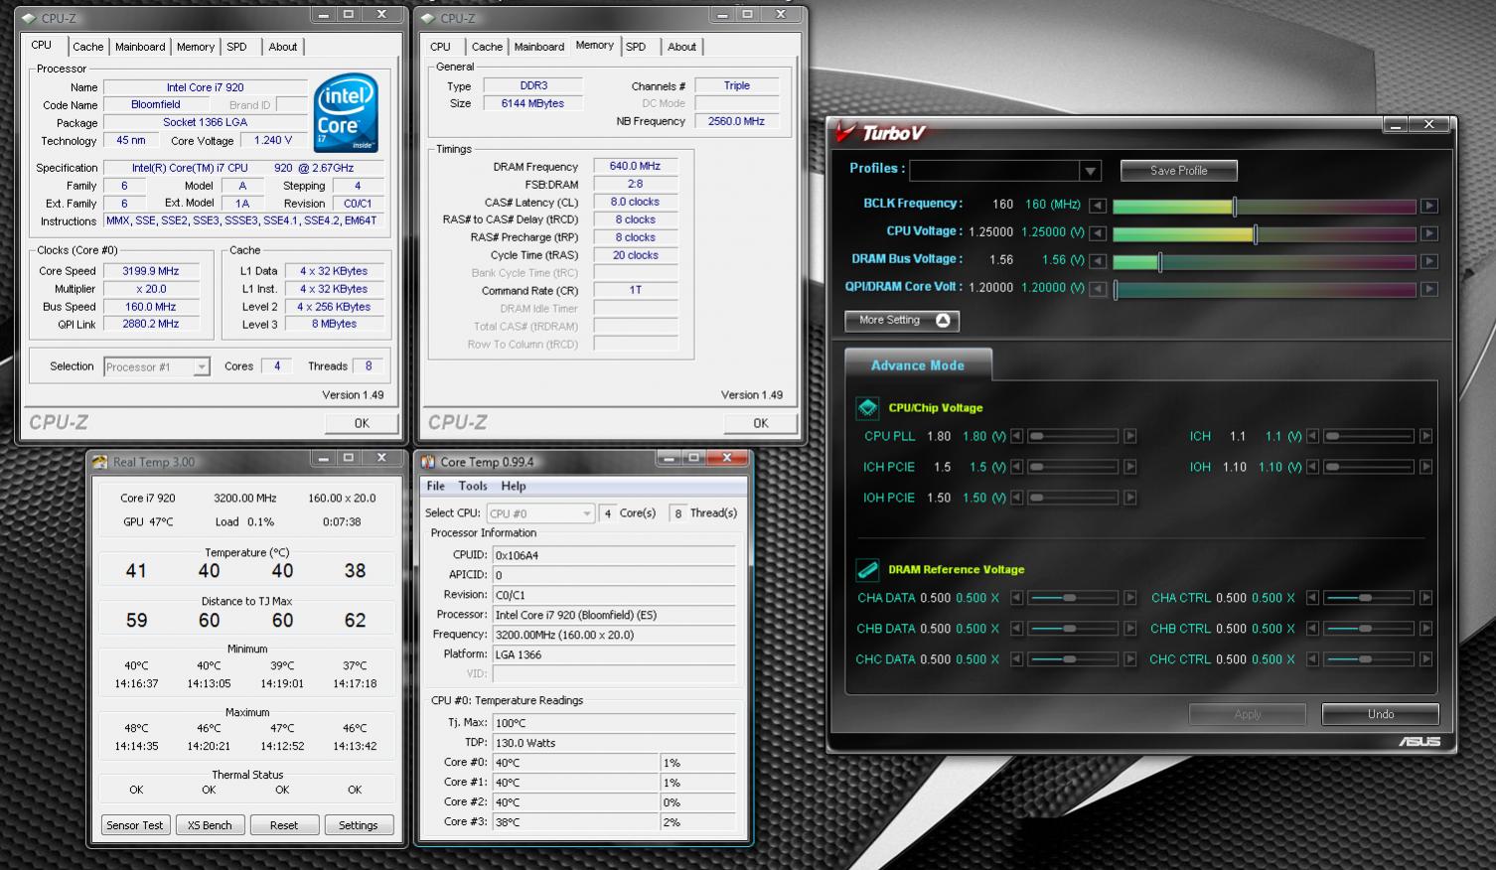Increase ICH voltage right arrow

pyautogui.click(x=1425, y=436)
